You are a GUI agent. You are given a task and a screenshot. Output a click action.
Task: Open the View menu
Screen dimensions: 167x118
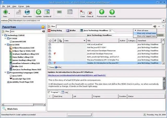pos(14,6)
